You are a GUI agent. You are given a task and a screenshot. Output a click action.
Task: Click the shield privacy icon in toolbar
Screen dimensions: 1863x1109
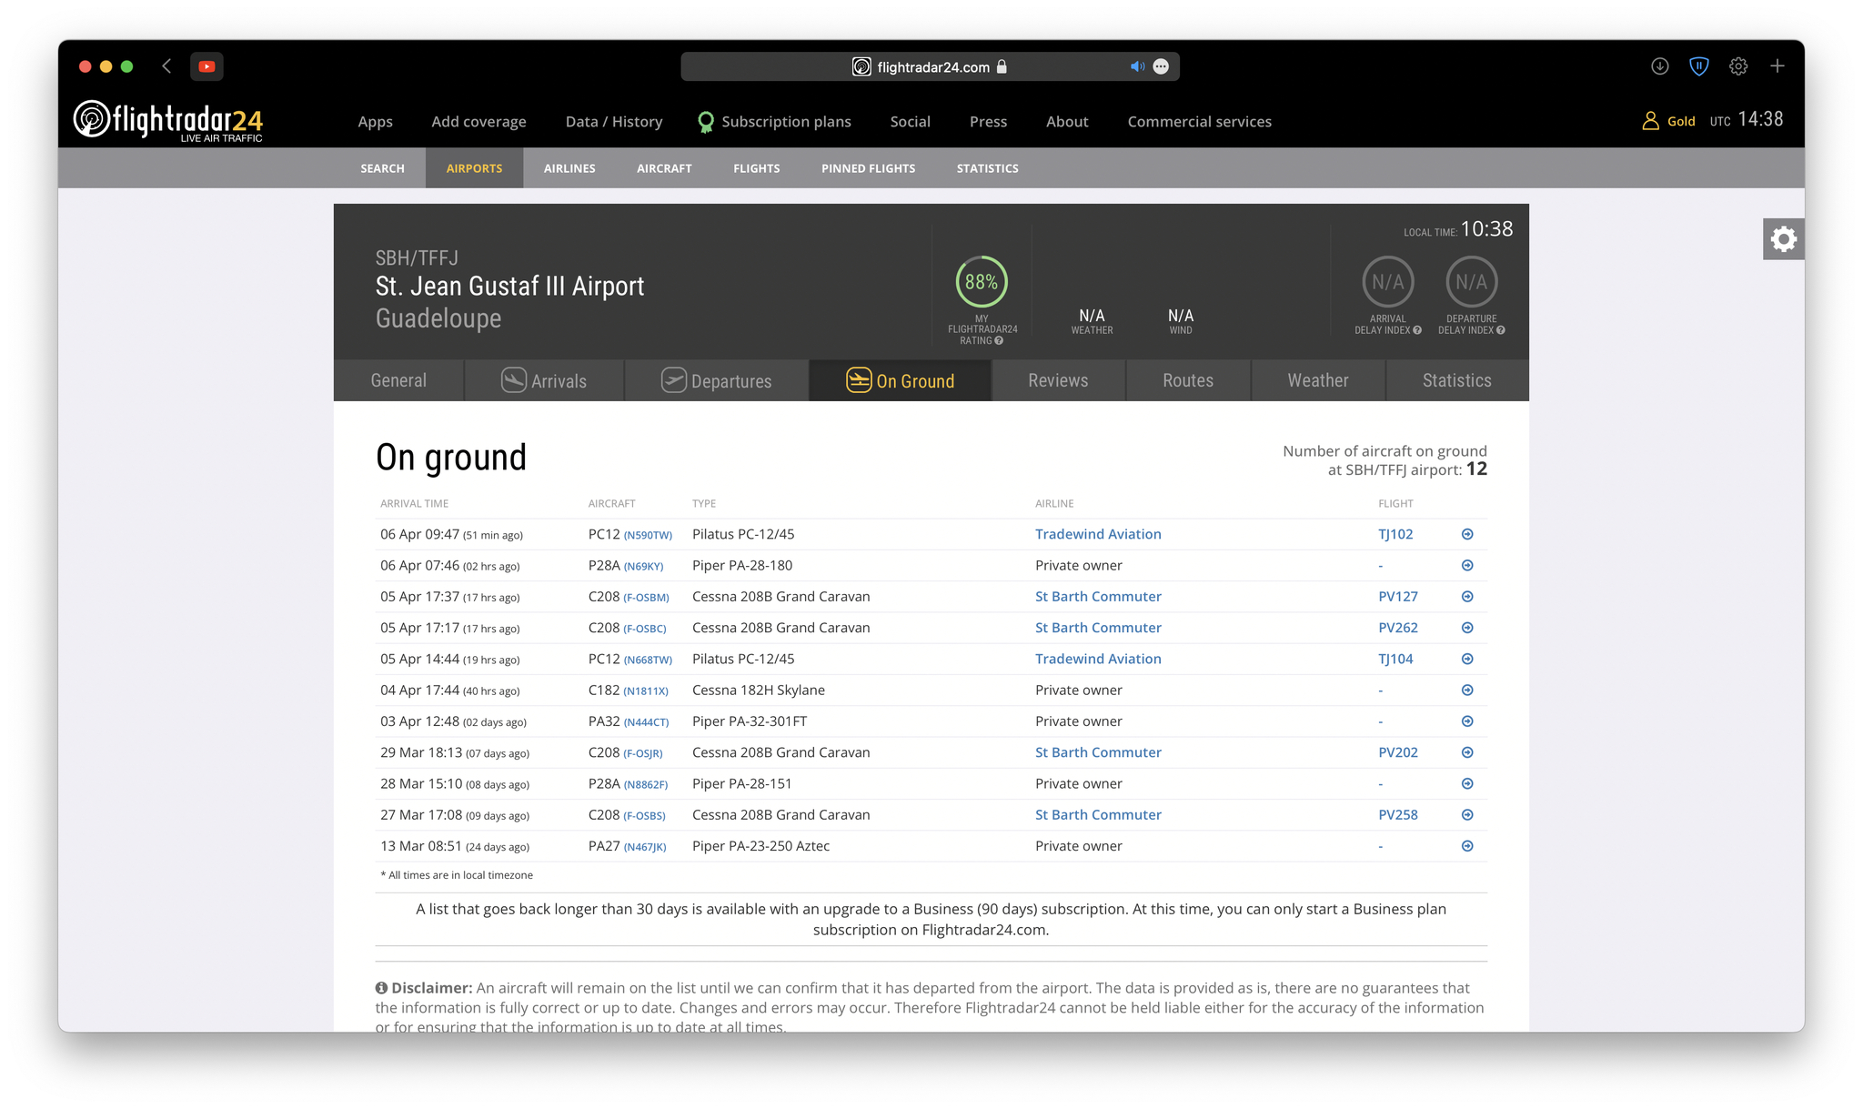1698,66
